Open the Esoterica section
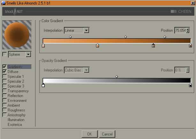 [15, 125]
